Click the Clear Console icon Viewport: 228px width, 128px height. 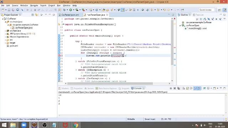point(184,88)
